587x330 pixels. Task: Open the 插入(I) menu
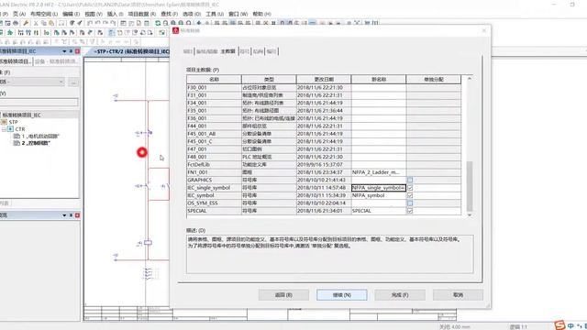[115, 14]
